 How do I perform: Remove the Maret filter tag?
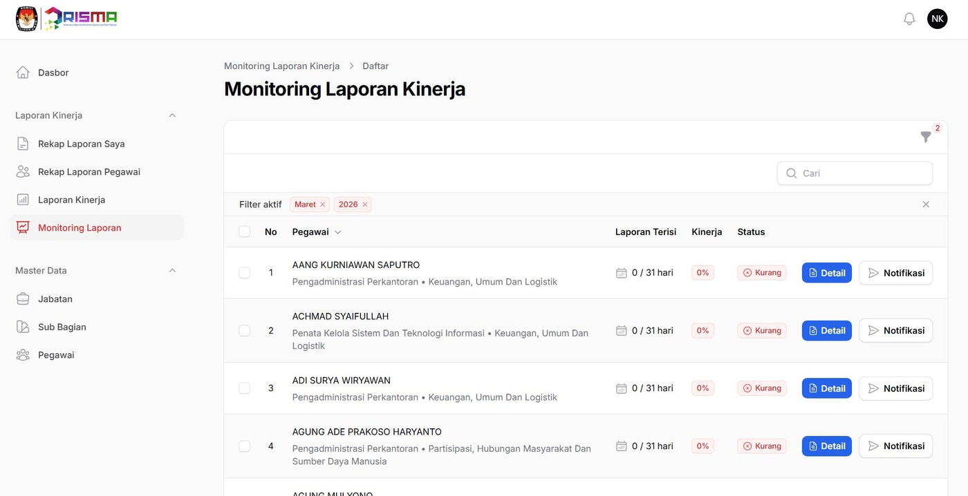[x=323, y=204]
